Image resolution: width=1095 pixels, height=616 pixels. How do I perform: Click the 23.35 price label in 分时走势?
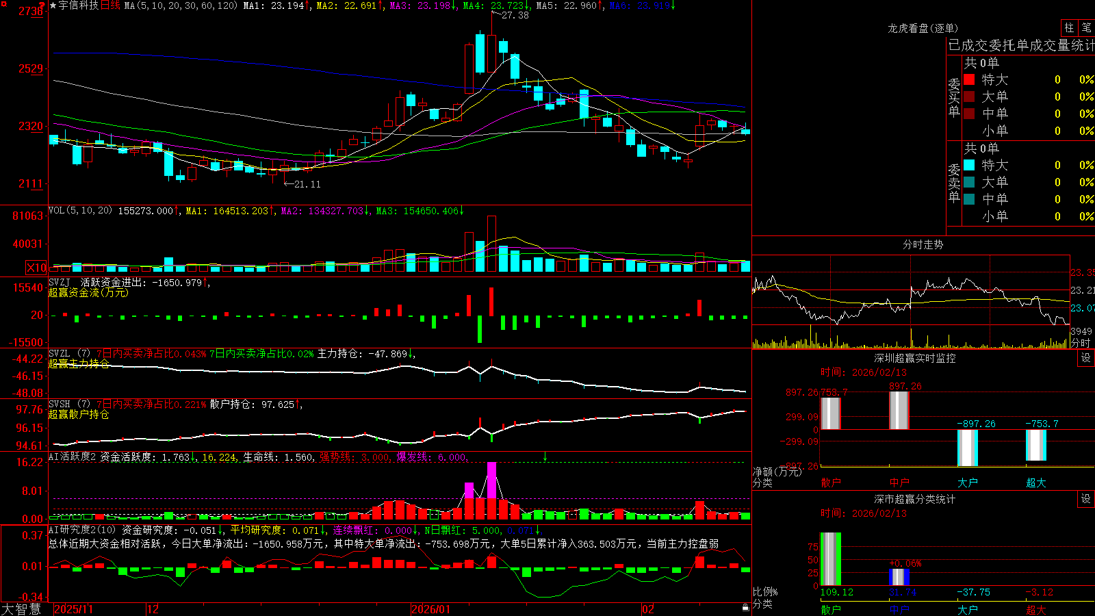(1082, 272)
